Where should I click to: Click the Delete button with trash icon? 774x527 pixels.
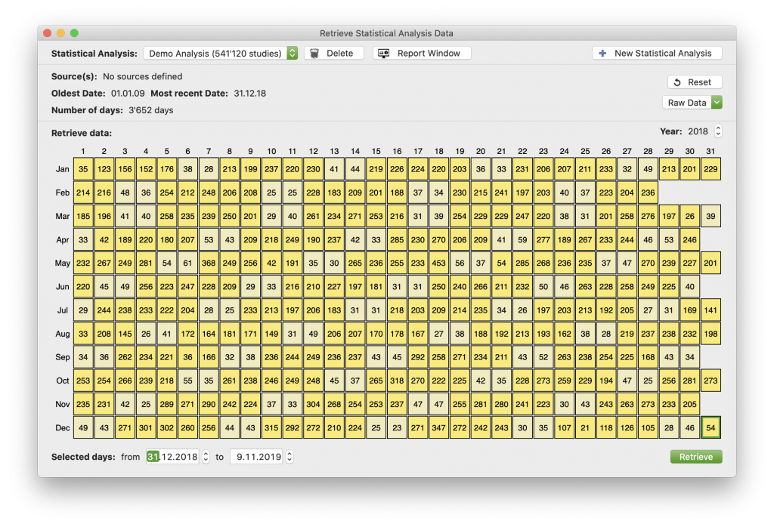pos(333,54)
